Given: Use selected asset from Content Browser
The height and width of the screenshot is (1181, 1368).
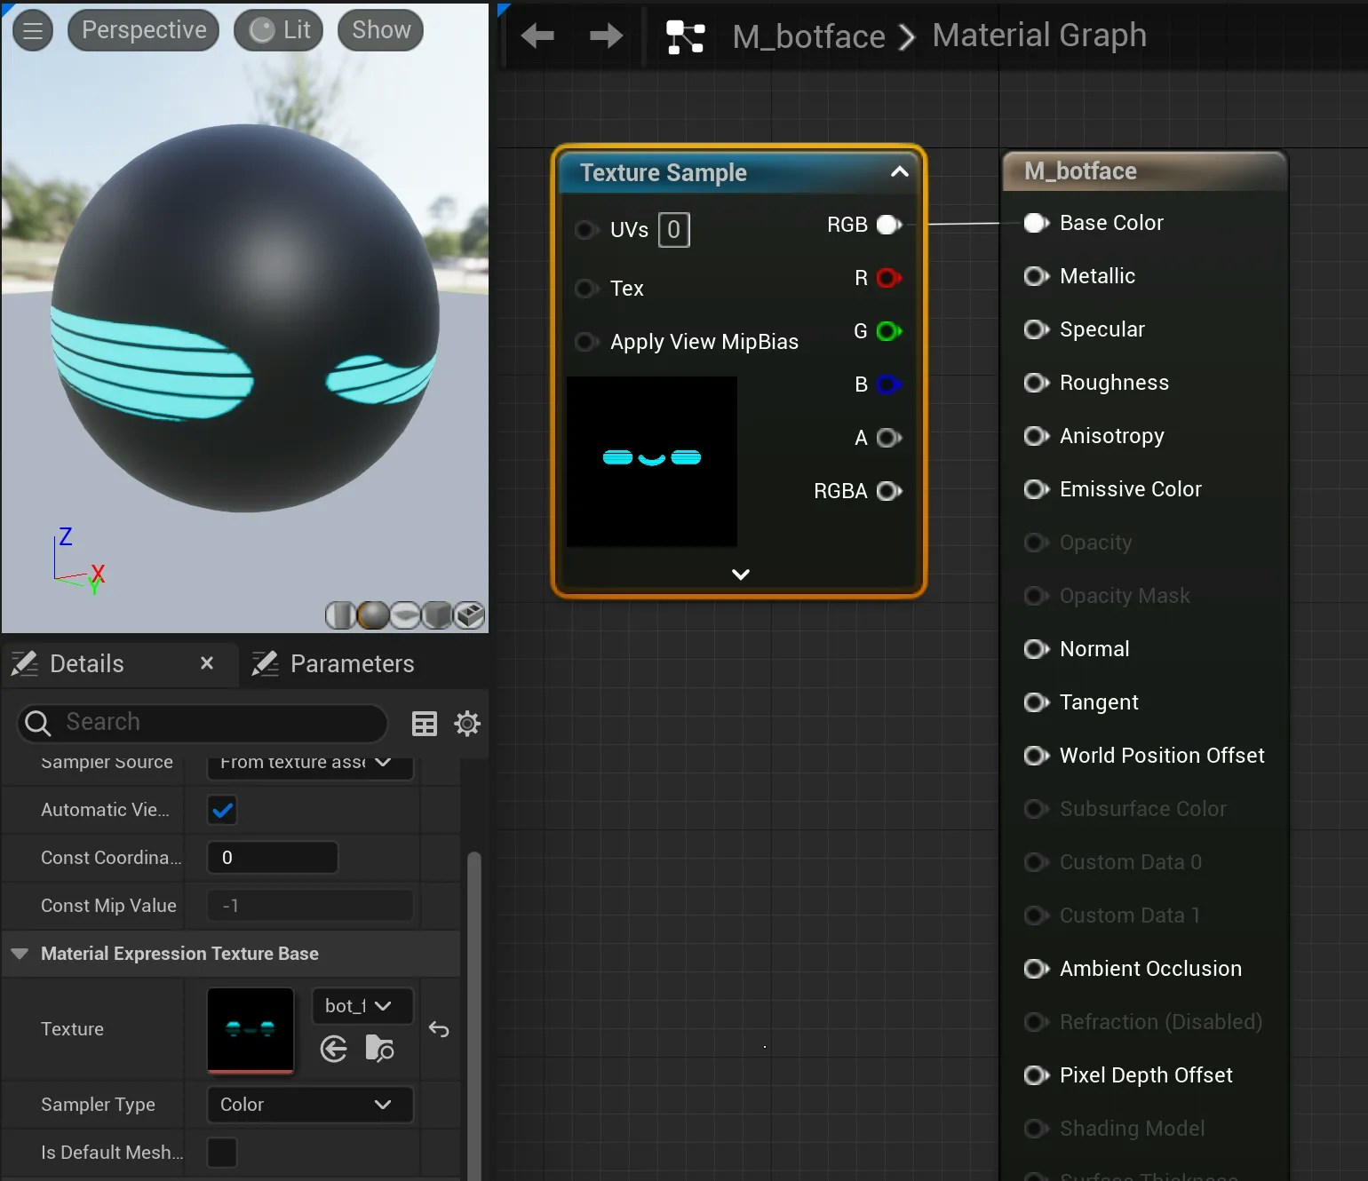Looking at the screenshot, I should click(x=334, y=1050).
